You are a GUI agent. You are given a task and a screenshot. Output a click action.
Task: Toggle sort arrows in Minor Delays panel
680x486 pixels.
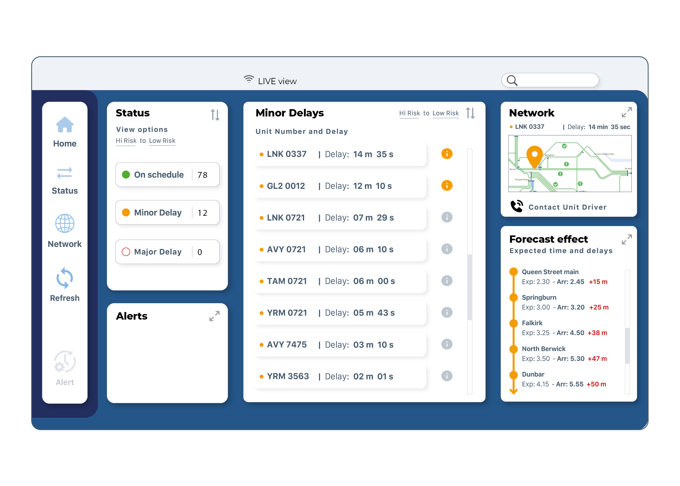pos(470,113)
